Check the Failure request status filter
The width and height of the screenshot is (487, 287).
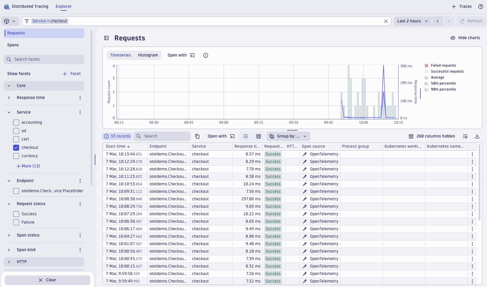(16, 222)
